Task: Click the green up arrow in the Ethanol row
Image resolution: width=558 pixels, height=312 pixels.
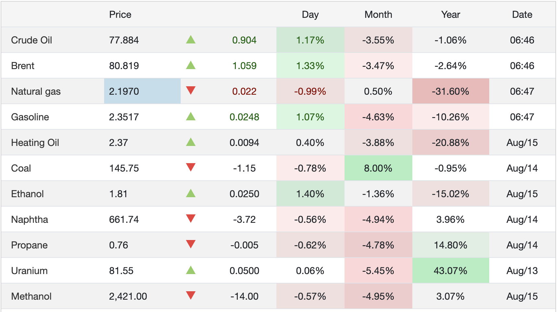Action: point(191,193)
